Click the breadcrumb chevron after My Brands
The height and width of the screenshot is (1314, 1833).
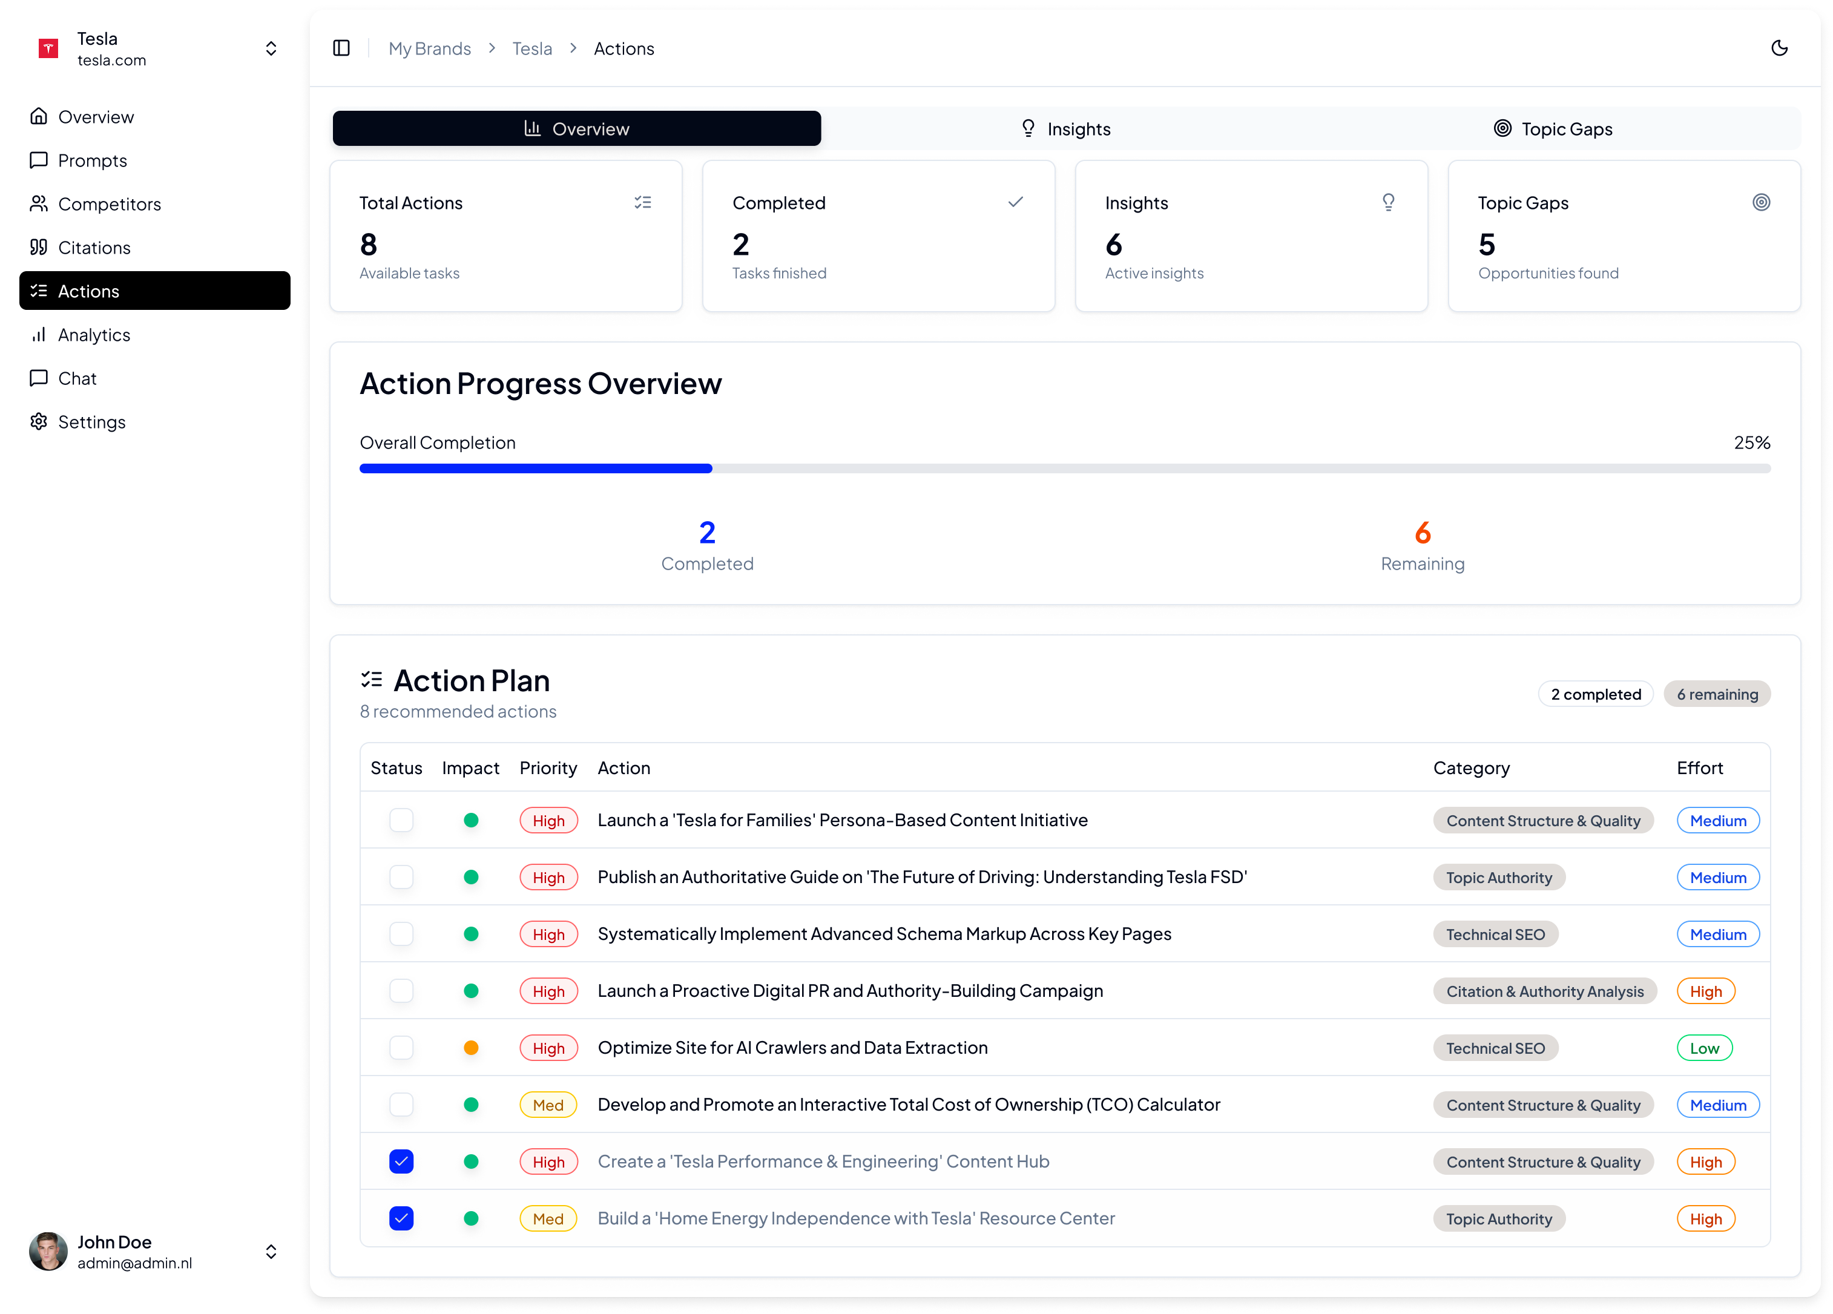pos(492,48)
